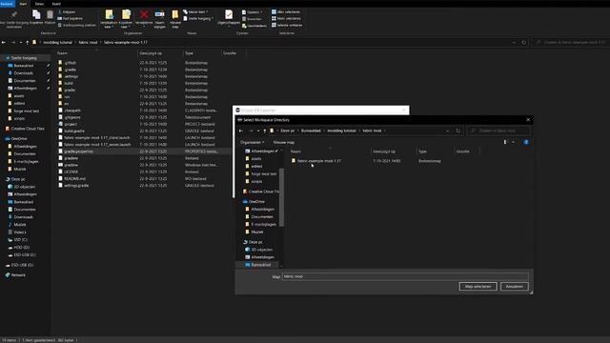Image resolution: width=610 pixels, height=343 pixels.
Task: Click the red Verwijderen icon
Action: 144,15
